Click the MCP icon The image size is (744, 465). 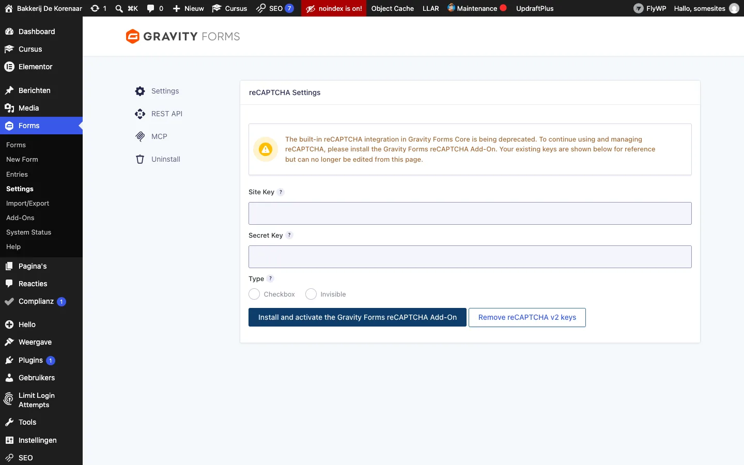pyautogui.click(x=140, y=136)
